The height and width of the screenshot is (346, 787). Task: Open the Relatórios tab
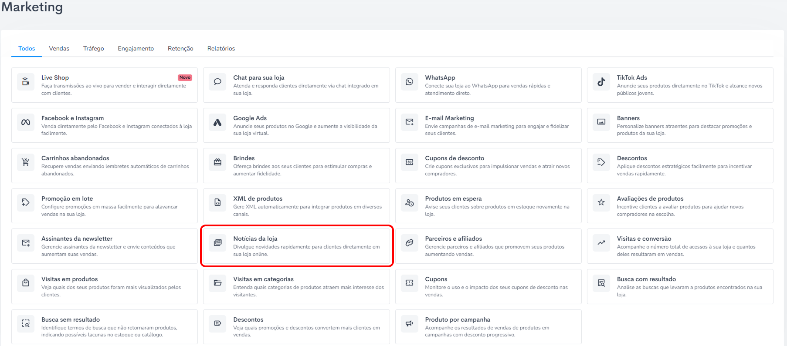(221, 48)
